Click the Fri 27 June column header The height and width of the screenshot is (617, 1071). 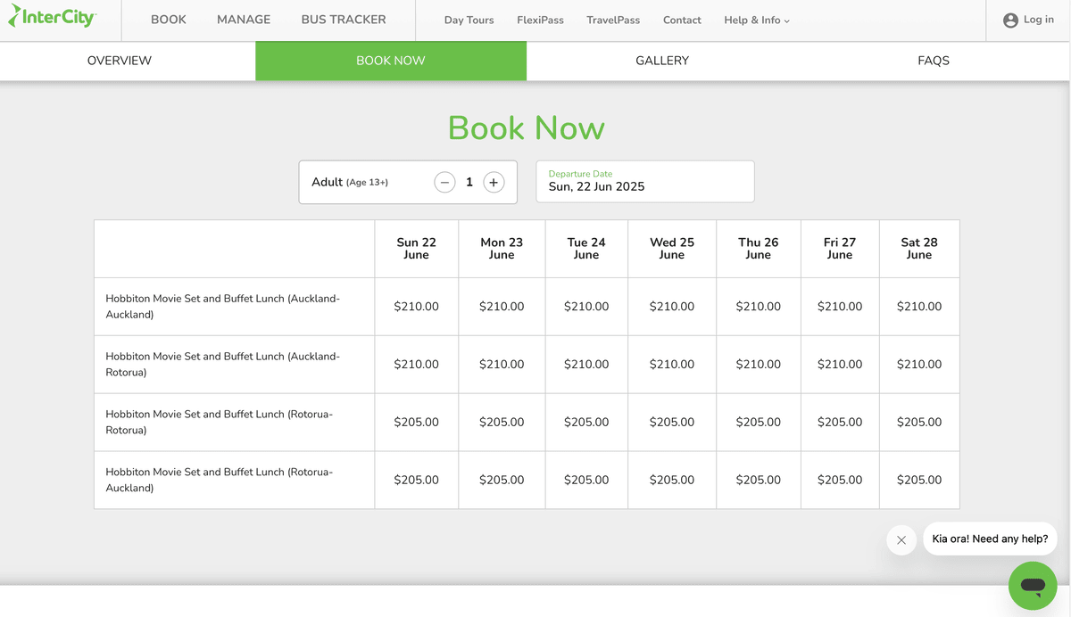pos(840,249)
